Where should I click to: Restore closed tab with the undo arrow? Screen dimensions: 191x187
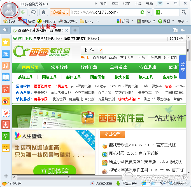point(183,30)
